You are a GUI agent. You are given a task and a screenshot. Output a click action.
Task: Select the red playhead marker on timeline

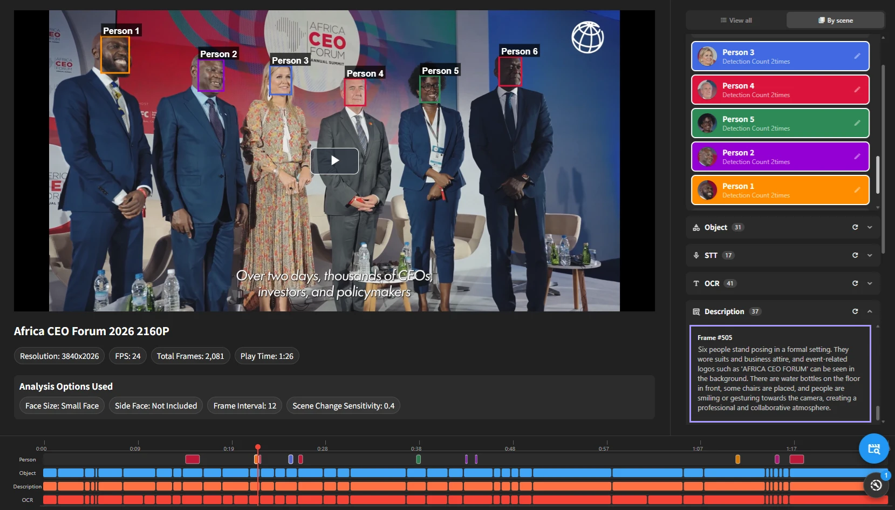(x=258, y=447)
